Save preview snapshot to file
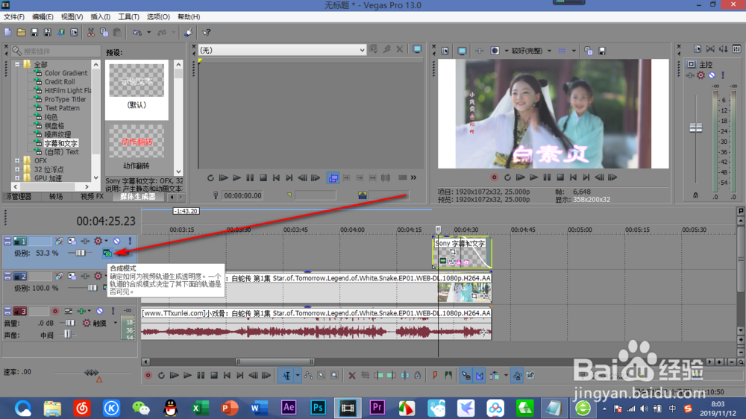746x419 pixels. (x=602, y=51)
